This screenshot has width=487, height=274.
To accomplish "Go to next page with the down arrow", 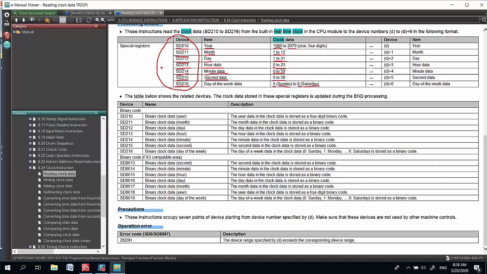I will pyautogui.click(x=23, y=20).
